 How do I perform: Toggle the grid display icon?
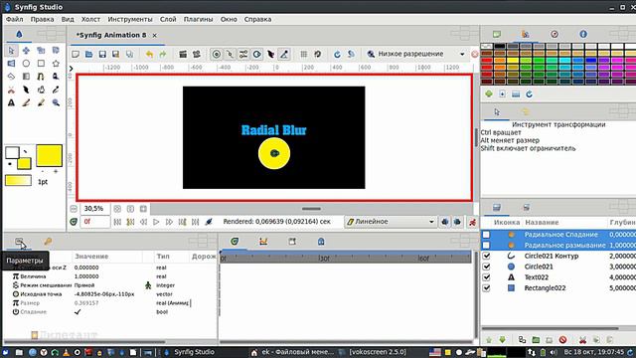click(x=304, y=54)
